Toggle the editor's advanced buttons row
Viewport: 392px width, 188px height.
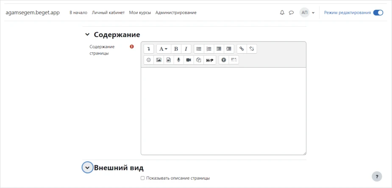(149, 49)
